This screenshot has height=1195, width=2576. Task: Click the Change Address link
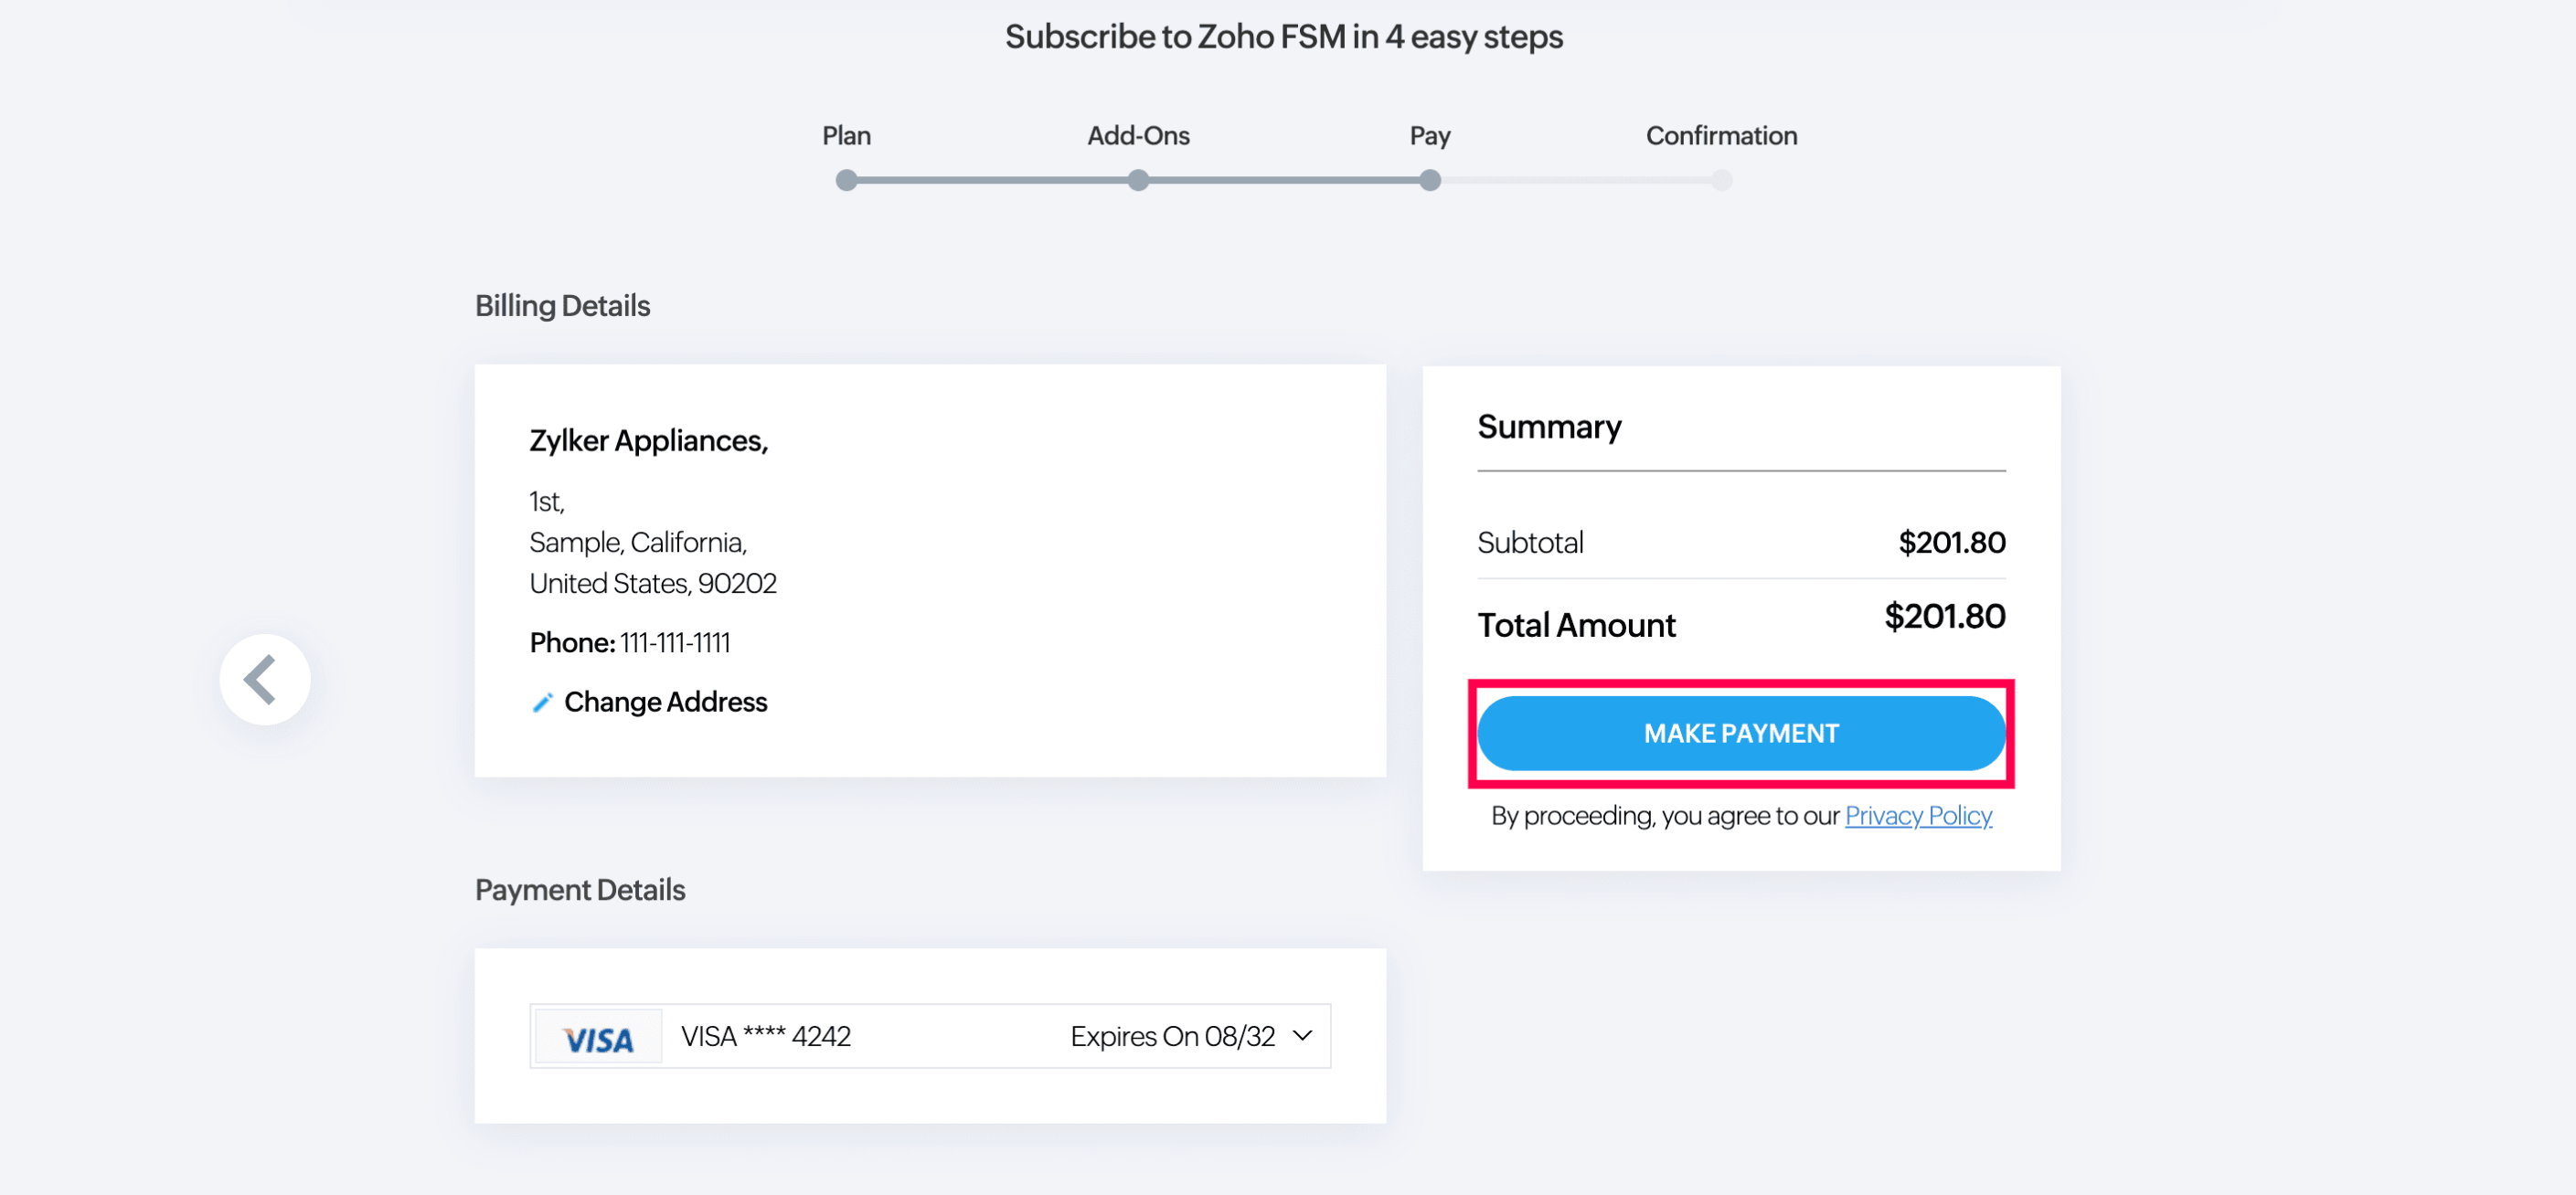point(665,703)
